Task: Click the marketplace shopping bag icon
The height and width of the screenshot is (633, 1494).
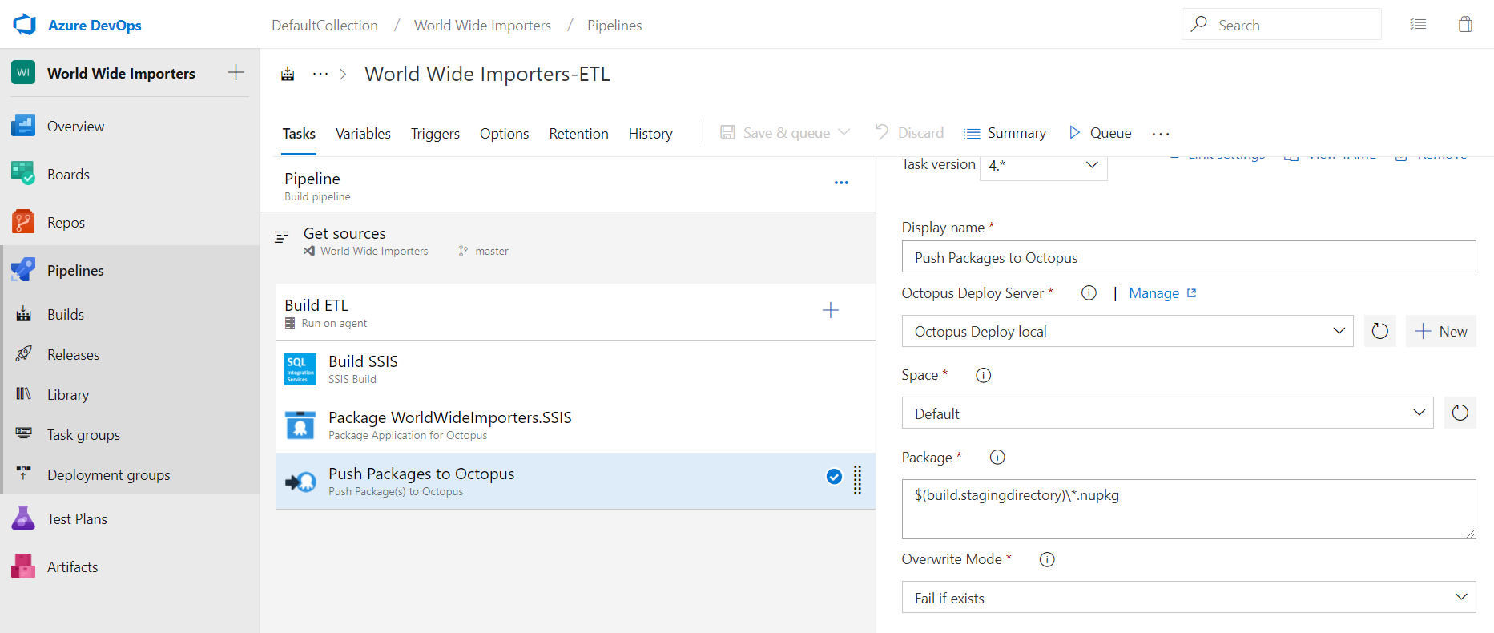Action: click(1465, 25)
